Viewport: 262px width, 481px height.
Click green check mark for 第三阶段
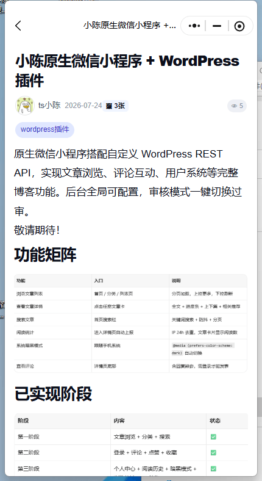213,469
